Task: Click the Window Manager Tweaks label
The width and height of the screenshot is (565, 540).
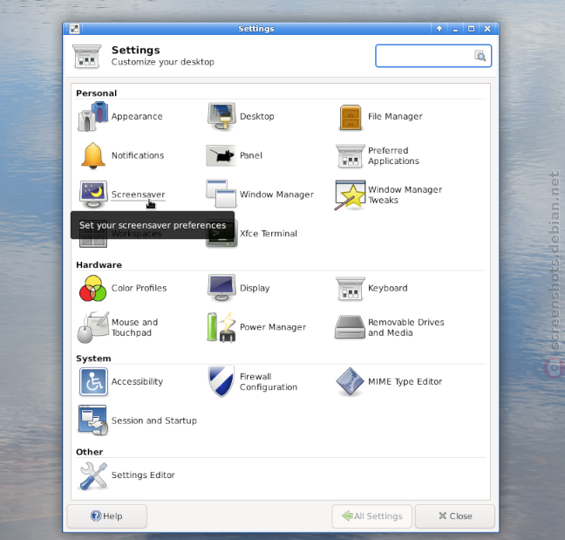Action: pos(405,195)
